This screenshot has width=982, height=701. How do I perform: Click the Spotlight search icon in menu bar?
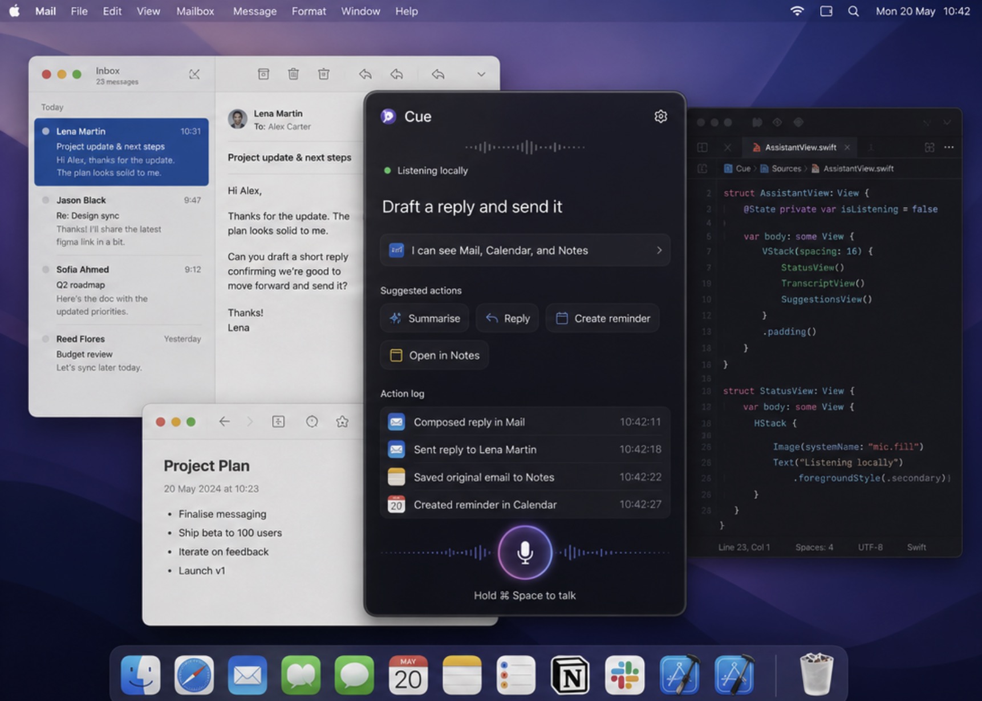coord(853,11)
